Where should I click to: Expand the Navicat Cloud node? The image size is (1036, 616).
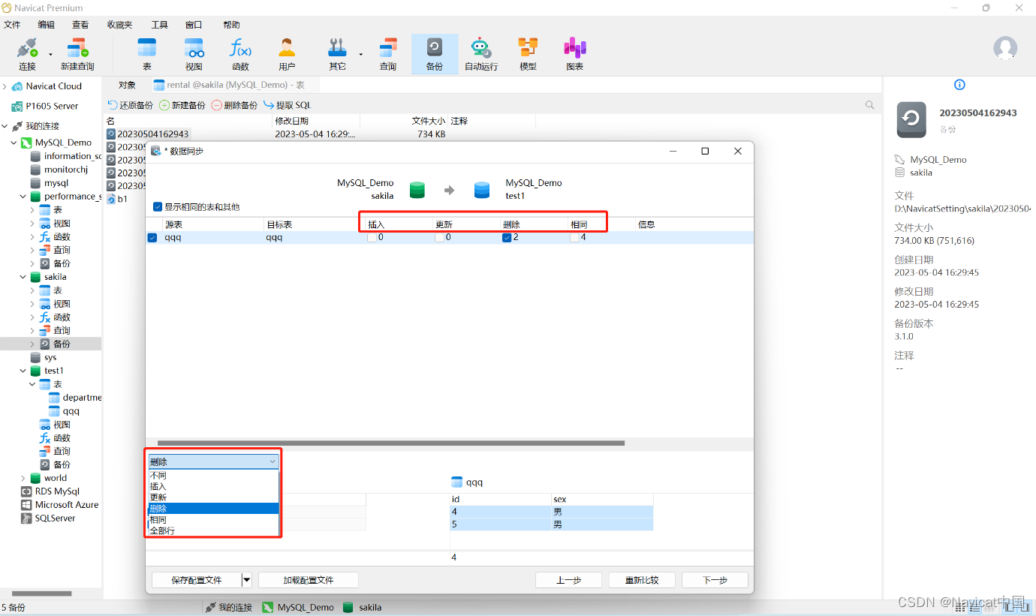pos(5,86)
